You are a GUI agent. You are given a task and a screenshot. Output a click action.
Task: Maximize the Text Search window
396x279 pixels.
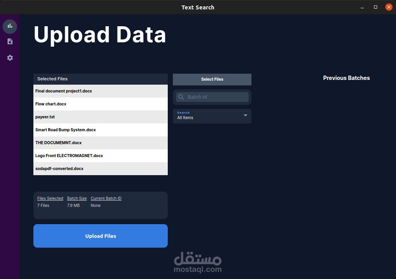376,7
